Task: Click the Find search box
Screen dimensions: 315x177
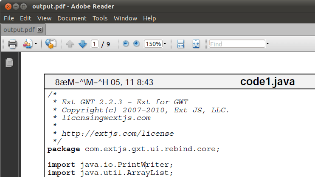Action: 236,44
